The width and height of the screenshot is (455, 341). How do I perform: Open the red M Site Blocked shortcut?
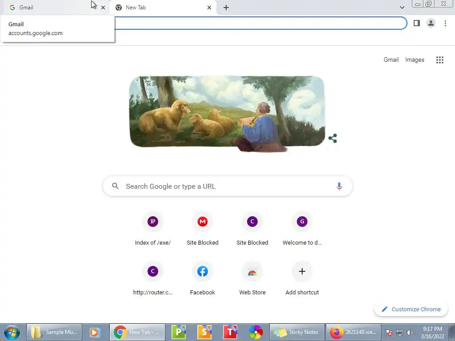(203, 229)
